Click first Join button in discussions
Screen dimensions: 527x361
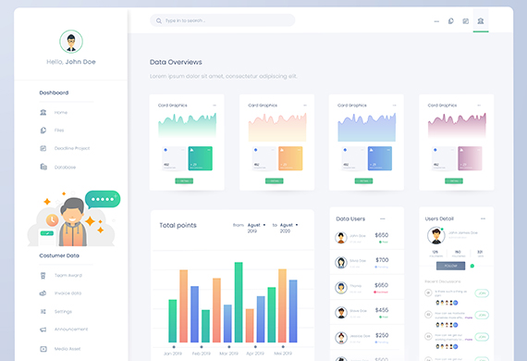point(482,293)
